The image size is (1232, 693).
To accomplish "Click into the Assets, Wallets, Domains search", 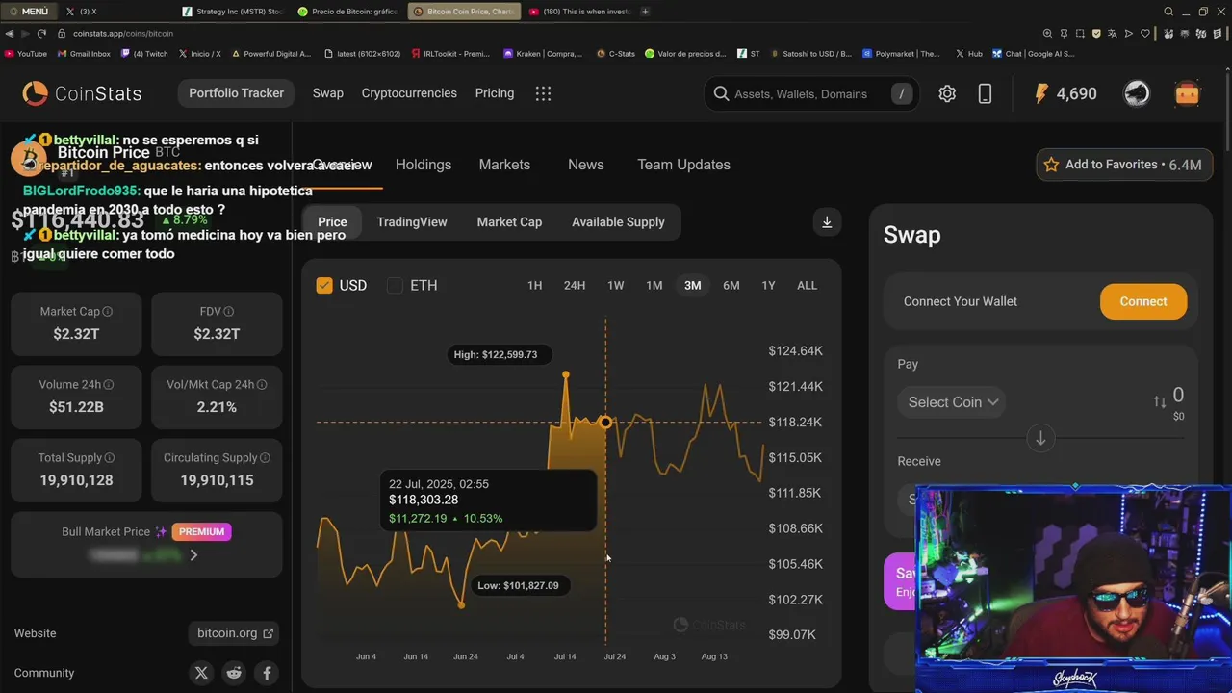I will pyautogui.click(x=810, y=93).
